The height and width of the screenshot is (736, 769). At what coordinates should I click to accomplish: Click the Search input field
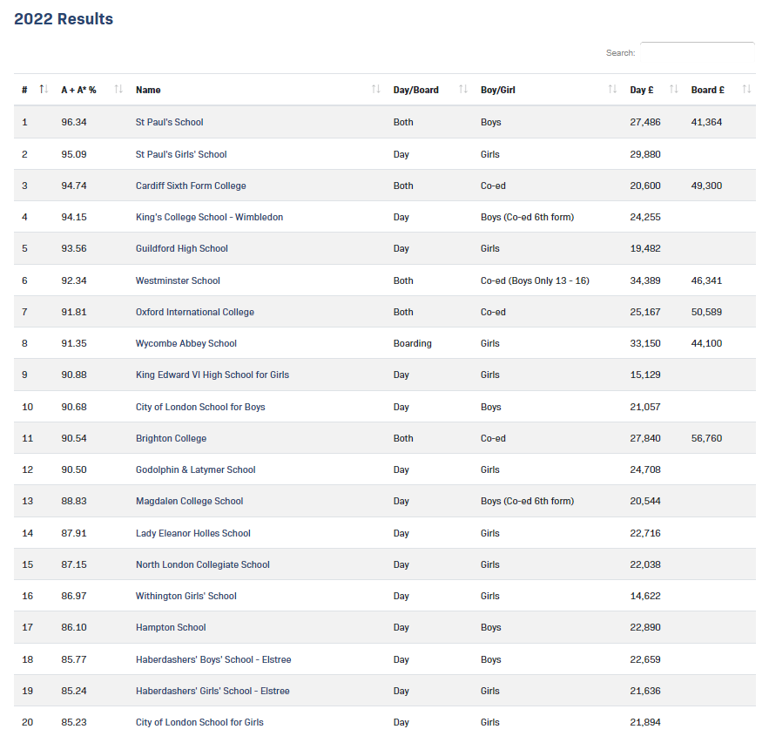point(698,52)
